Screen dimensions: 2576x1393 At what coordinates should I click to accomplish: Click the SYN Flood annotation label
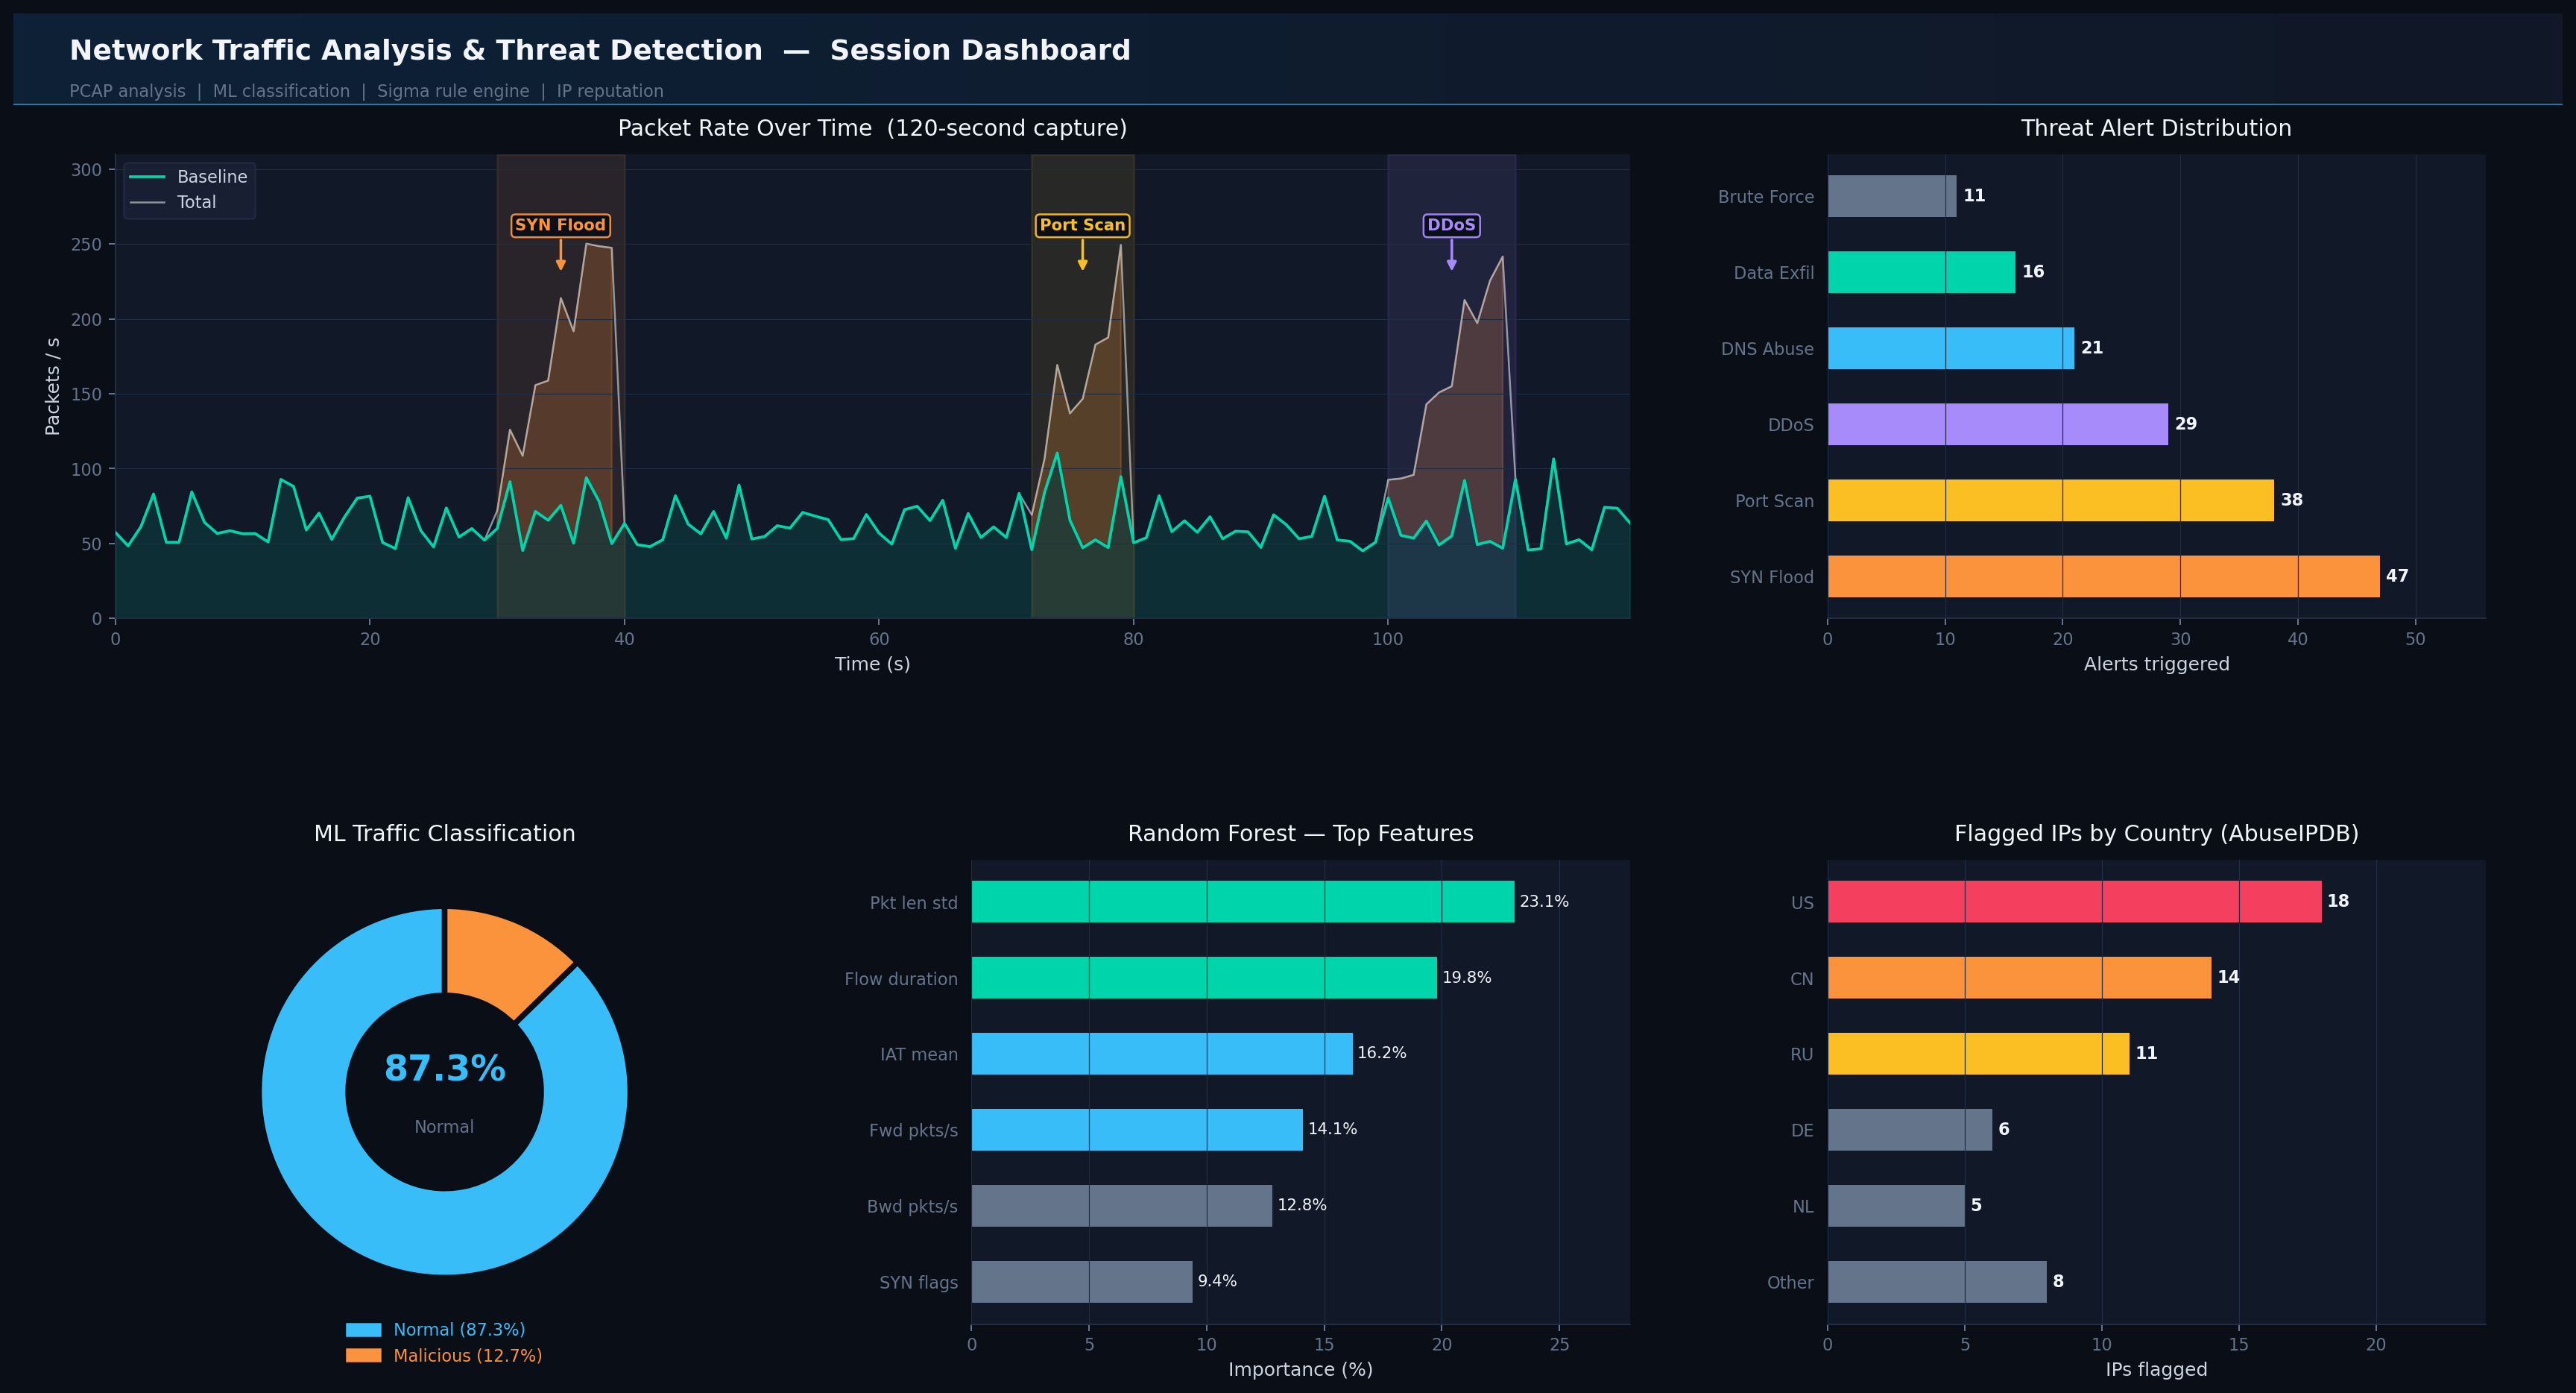561,225
